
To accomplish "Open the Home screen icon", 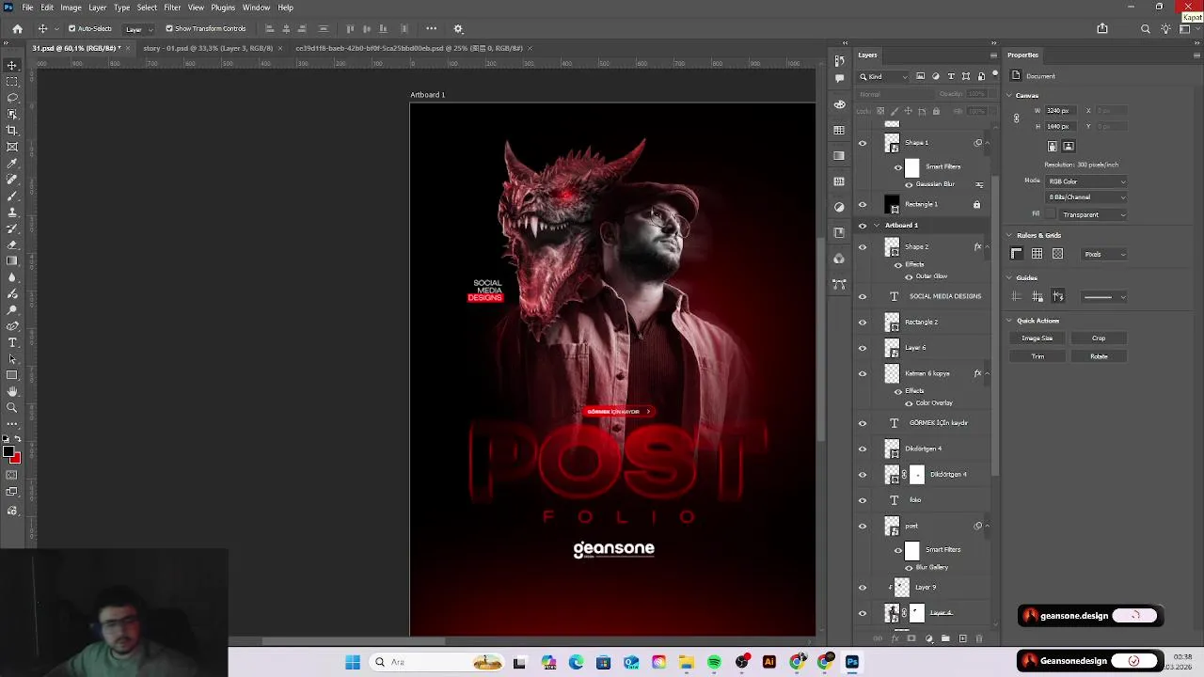I will click(x=17, y=28).
